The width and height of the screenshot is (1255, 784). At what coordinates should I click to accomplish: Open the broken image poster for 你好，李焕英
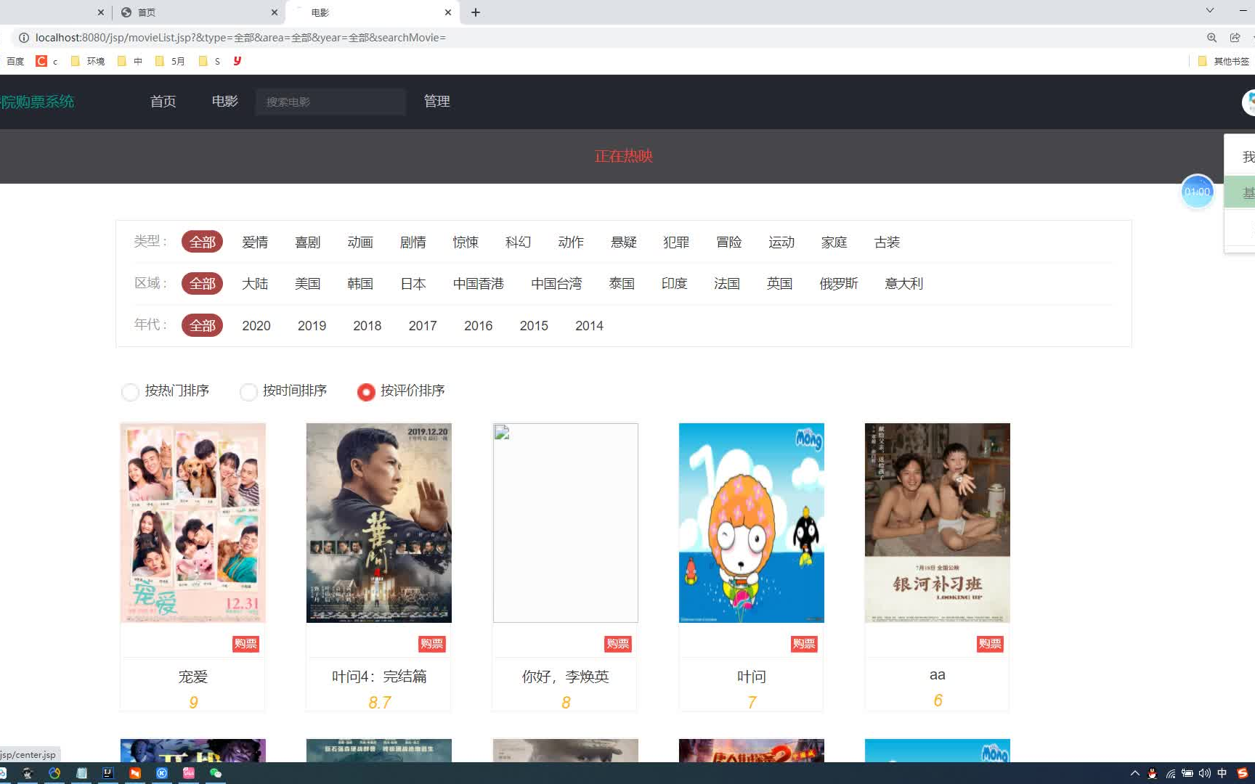pyautogui.click(x=566, y=523)
